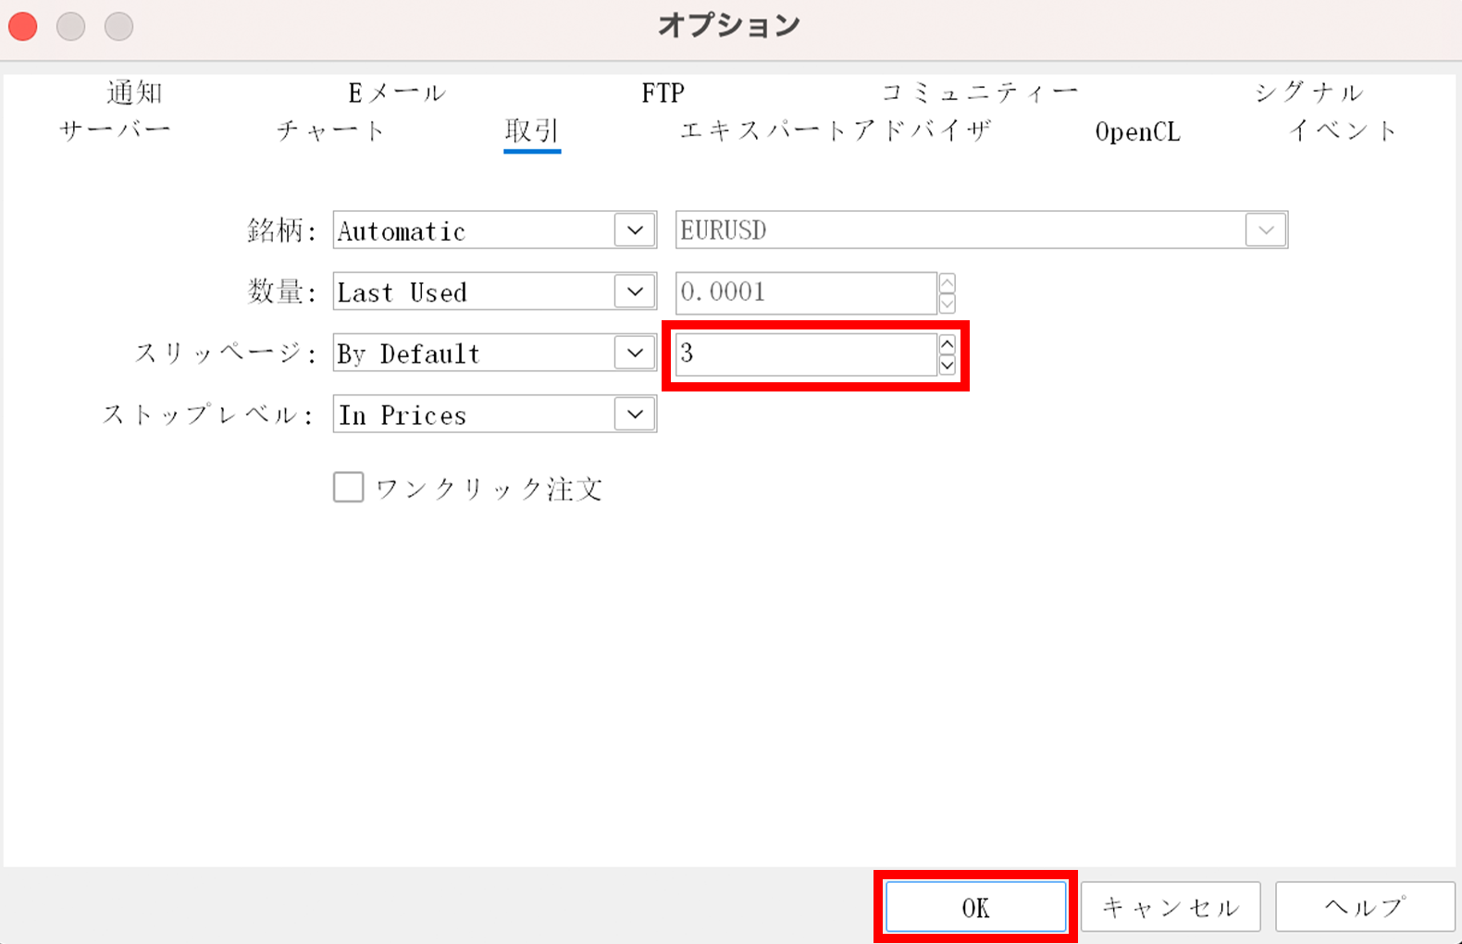Select the FTP tab
This screenshot has width=1462, height=944.
[663, 93]
